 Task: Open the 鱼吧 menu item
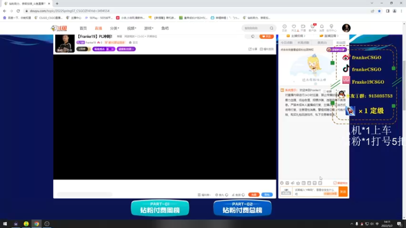(x=165, y=28)
